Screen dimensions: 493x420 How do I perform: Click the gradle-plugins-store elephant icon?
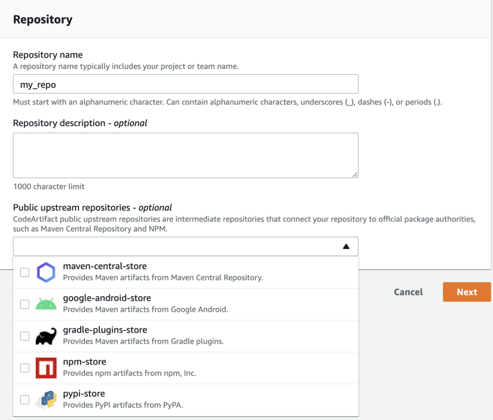[x=46, y=336]
